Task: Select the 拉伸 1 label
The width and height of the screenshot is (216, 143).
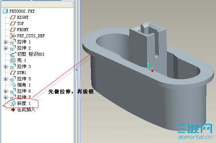Action: [x=24, y=42]
